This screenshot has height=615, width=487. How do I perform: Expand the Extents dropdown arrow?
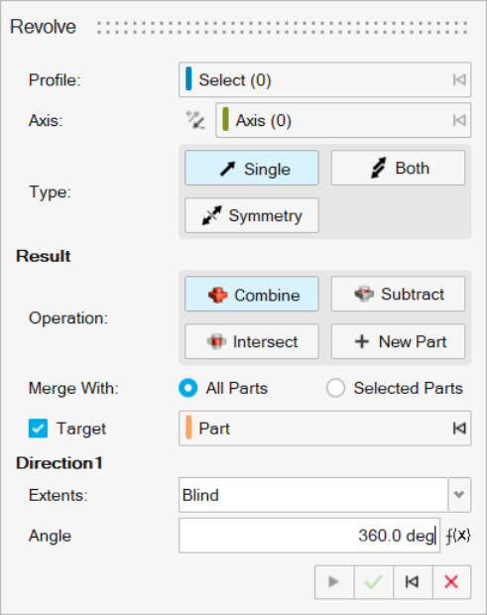tap(459, 495)
